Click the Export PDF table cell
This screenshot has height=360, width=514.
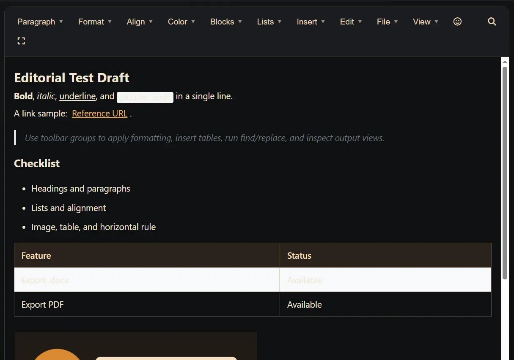coord(147,304)
